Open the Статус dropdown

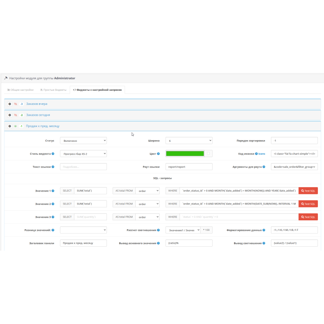[x=83, y=141]
